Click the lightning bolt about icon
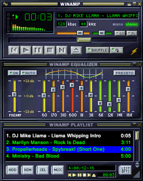The width and height of the screenshot is (143, 181). tap(134, 51)
